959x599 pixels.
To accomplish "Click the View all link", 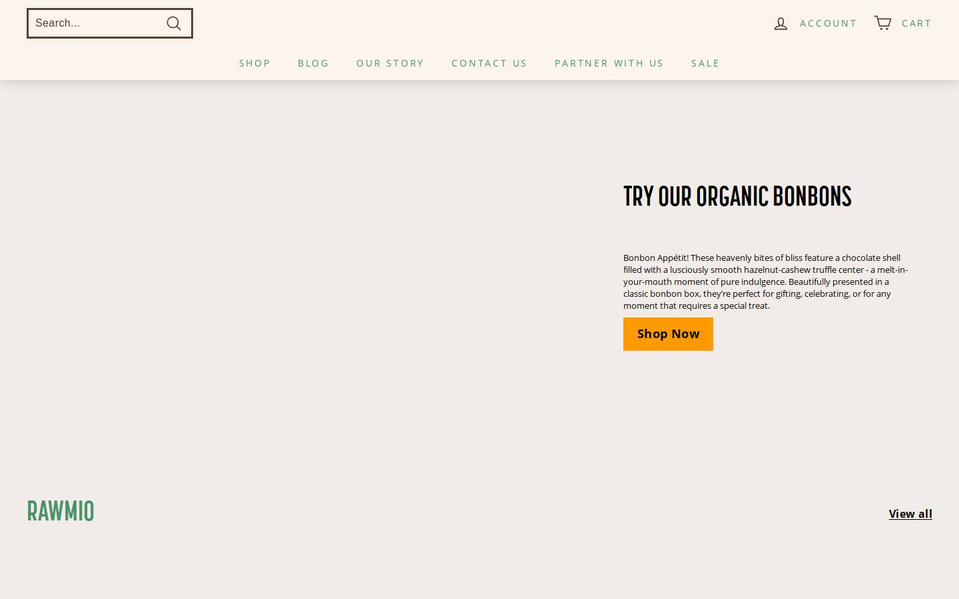I will pyautogui.click(x=910, y=514).
